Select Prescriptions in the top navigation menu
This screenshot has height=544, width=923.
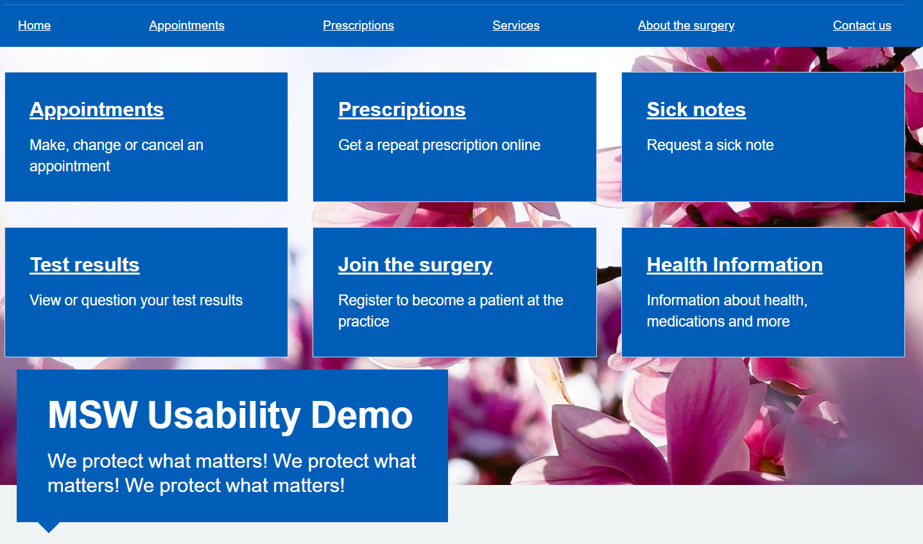click(358, 26)
